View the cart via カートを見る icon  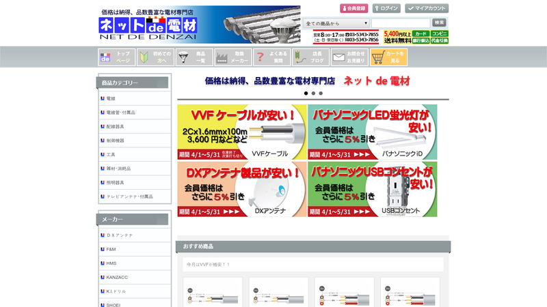tap(388, 57)
